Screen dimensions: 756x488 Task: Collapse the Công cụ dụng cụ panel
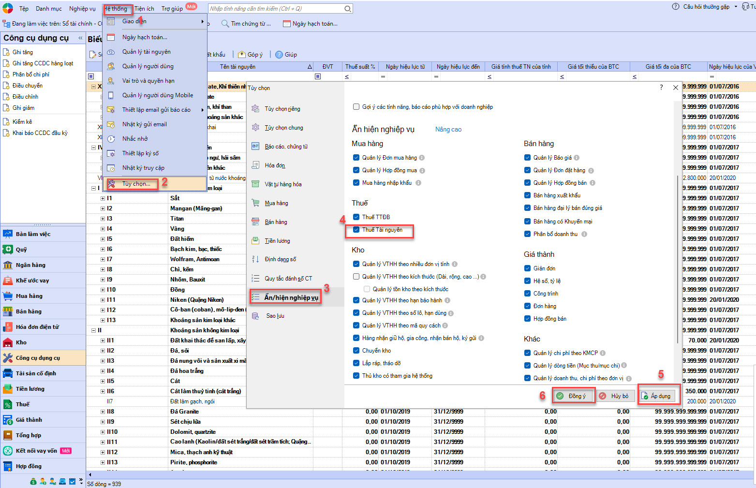tap(80, 38)
